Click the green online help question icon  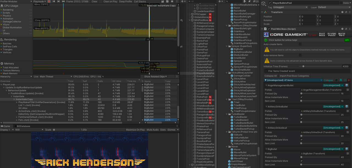[x=266, y=40]
